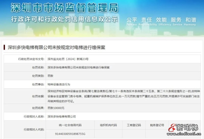Screen dimensions: 204x139
Task: Click the 处罚类别 value 罚款
Action: tap(50, 76)
